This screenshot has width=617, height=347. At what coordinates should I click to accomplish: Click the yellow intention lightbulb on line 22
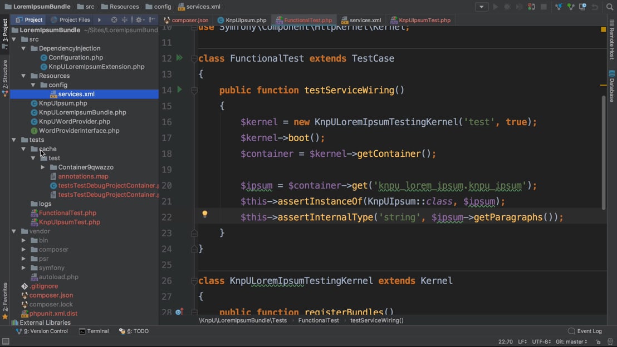[204, 214]
